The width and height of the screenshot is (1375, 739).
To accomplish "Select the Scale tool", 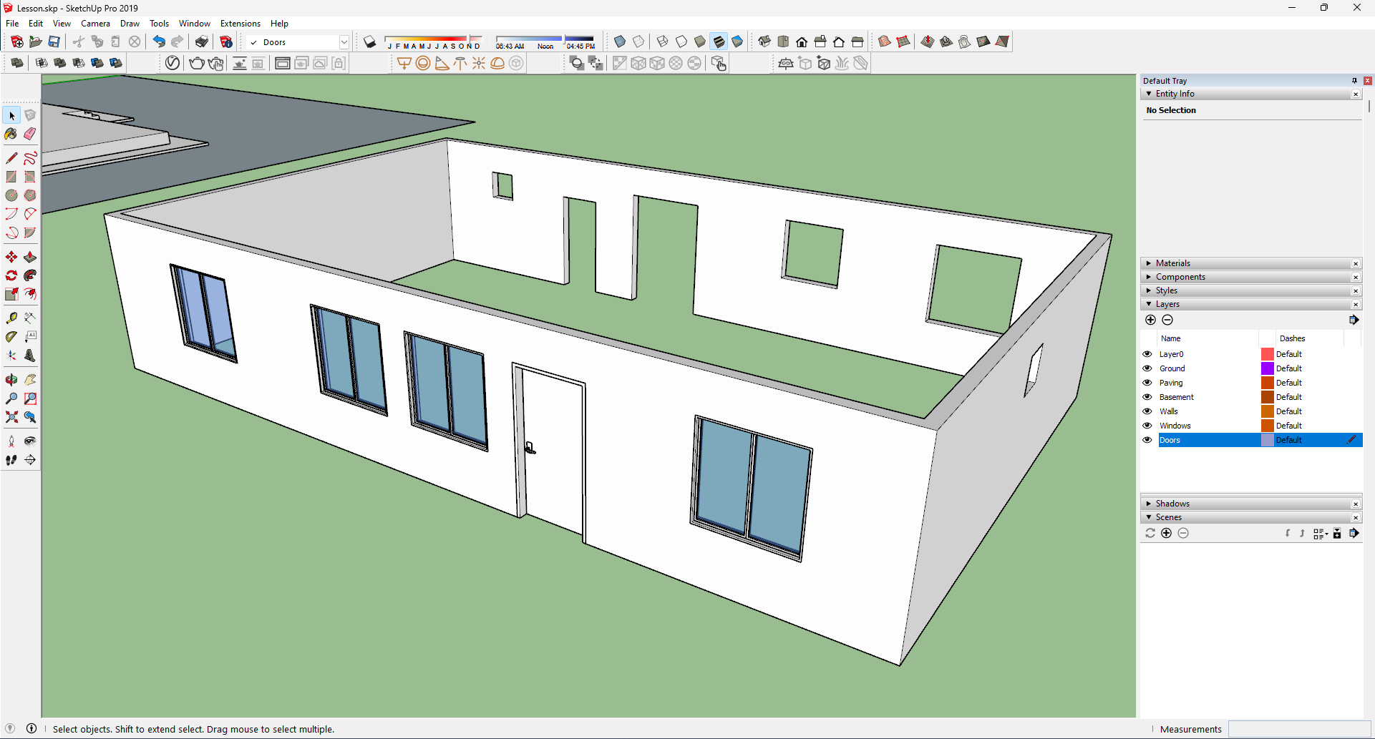I will [11, 294].
